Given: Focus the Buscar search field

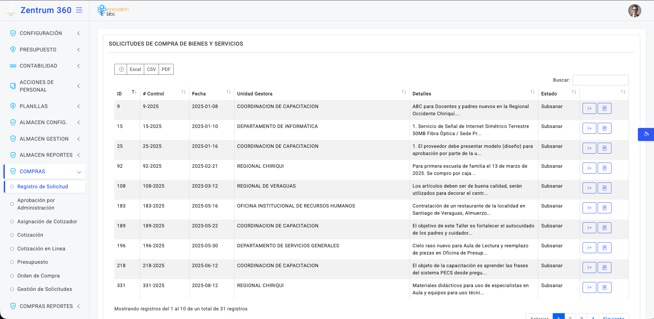Looking at the screenshot, I should tap(601, 80).
